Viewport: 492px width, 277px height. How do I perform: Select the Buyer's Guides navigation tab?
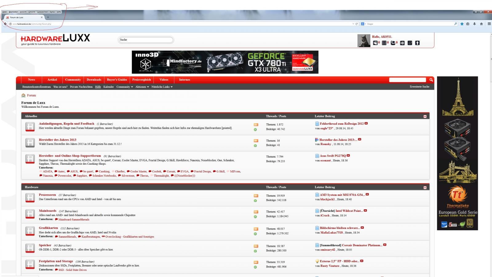(117, 80)
